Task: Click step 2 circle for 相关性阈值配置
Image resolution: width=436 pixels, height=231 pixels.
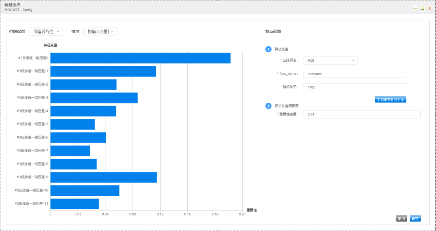Action: [x=268, y=106]
